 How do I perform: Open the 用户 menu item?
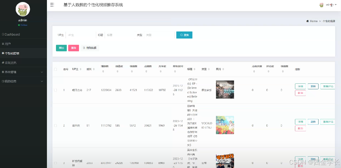pyautogui.click(x=23, y=44)
